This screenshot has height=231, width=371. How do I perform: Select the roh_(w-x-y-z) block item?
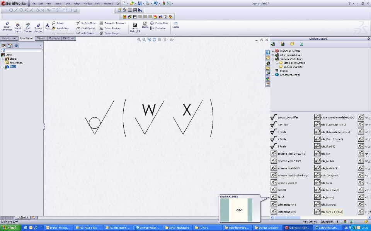(325, 204)
